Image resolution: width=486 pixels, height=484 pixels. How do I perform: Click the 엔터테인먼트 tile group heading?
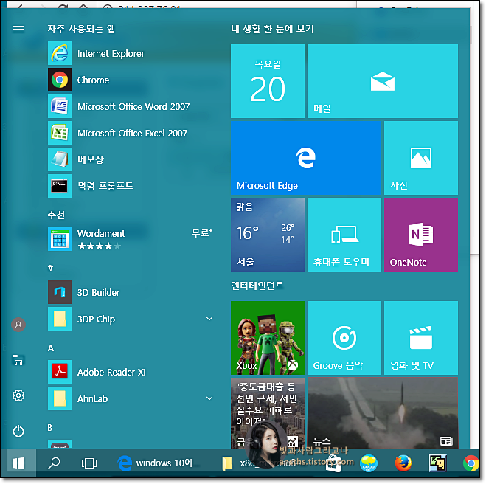pos(257,286)
